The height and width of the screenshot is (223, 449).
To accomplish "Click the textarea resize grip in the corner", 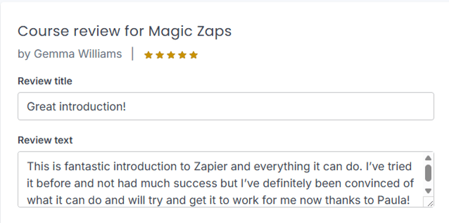I will 429,202.
